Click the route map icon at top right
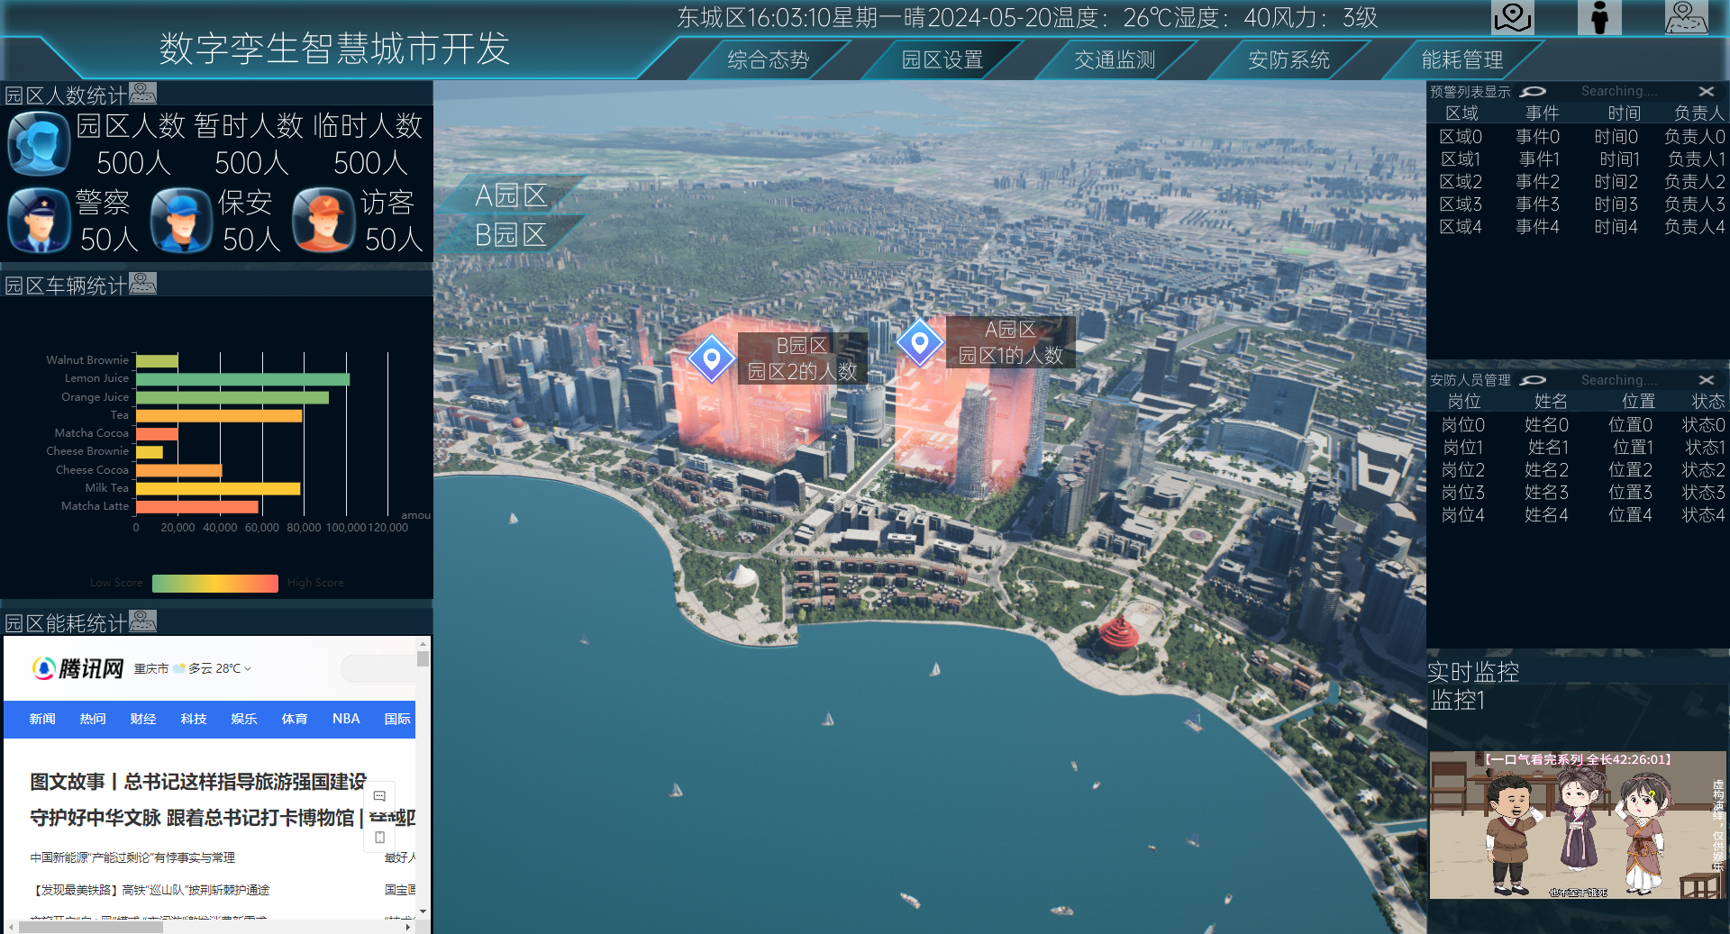This screenshot has height=934, width=1730. coord(1685,17)
